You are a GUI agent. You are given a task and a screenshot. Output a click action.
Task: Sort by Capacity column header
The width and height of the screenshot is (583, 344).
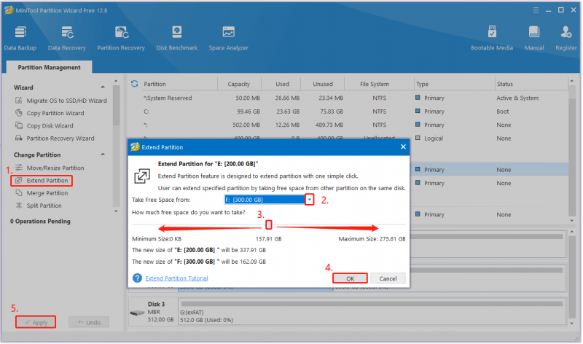pyautogui.click(x=239, y=84)
